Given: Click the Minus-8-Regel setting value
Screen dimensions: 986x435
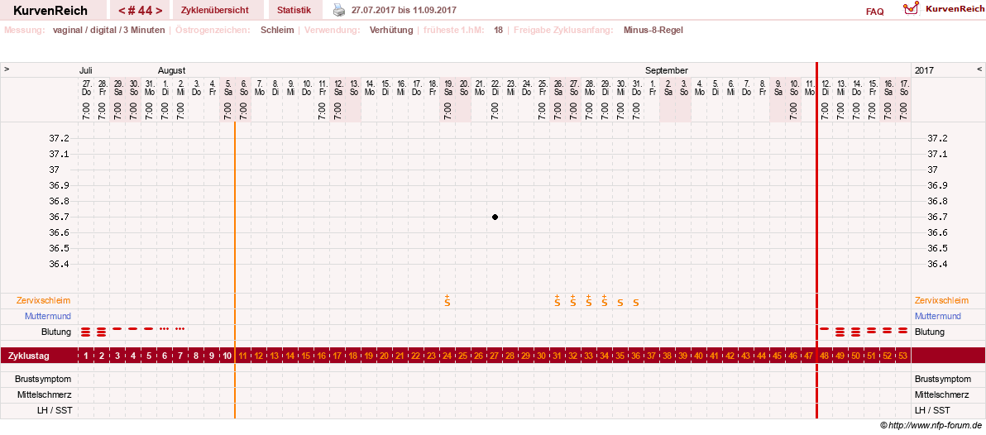Looking at the screenshot, I should click(653, 30).
